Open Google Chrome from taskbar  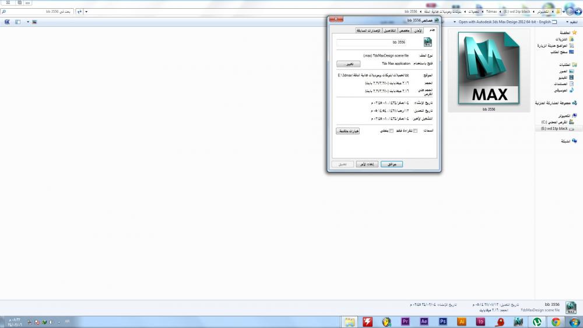[556, 322]
